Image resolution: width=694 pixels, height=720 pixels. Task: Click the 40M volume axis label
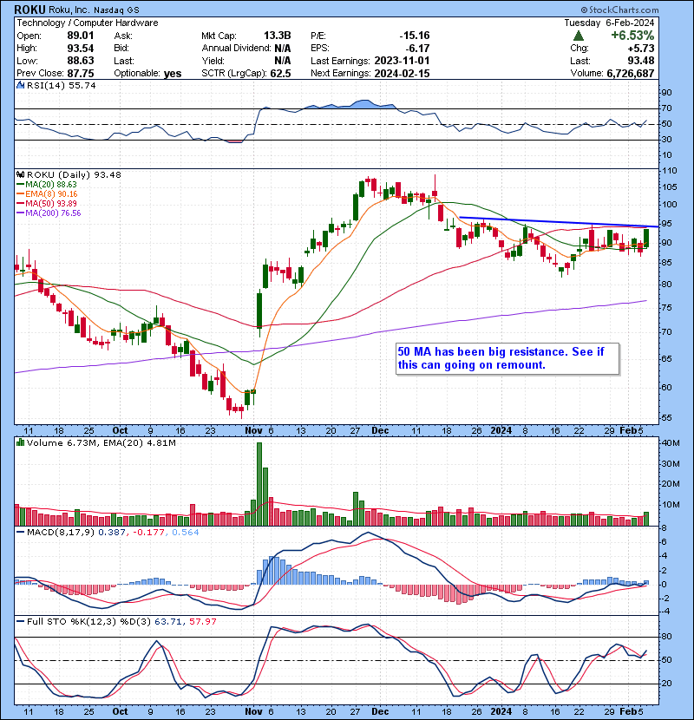670,443
